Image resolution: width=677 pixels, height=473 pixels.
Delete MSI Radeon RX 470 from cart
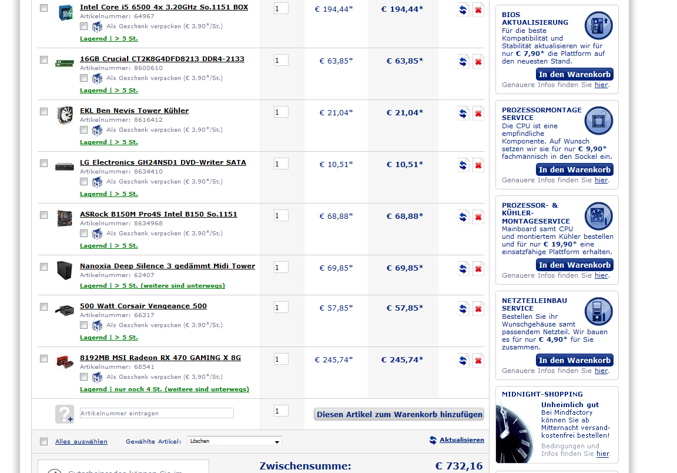[478, 361]
